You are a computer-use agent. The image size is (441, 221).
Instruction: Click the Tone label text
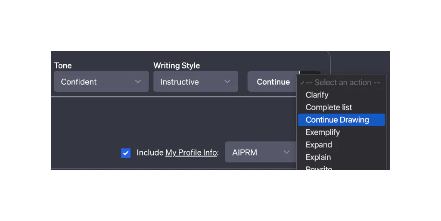click(63, 65)
